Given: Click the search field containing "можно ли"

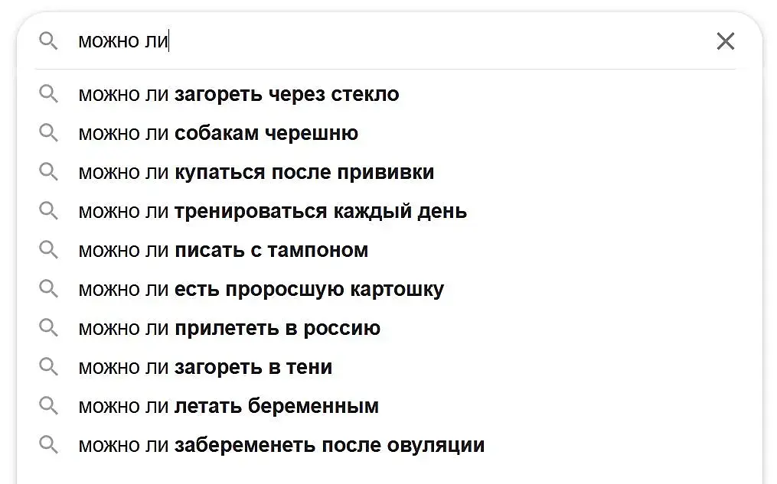Looking at the screenshot, I should coord(383,41).
